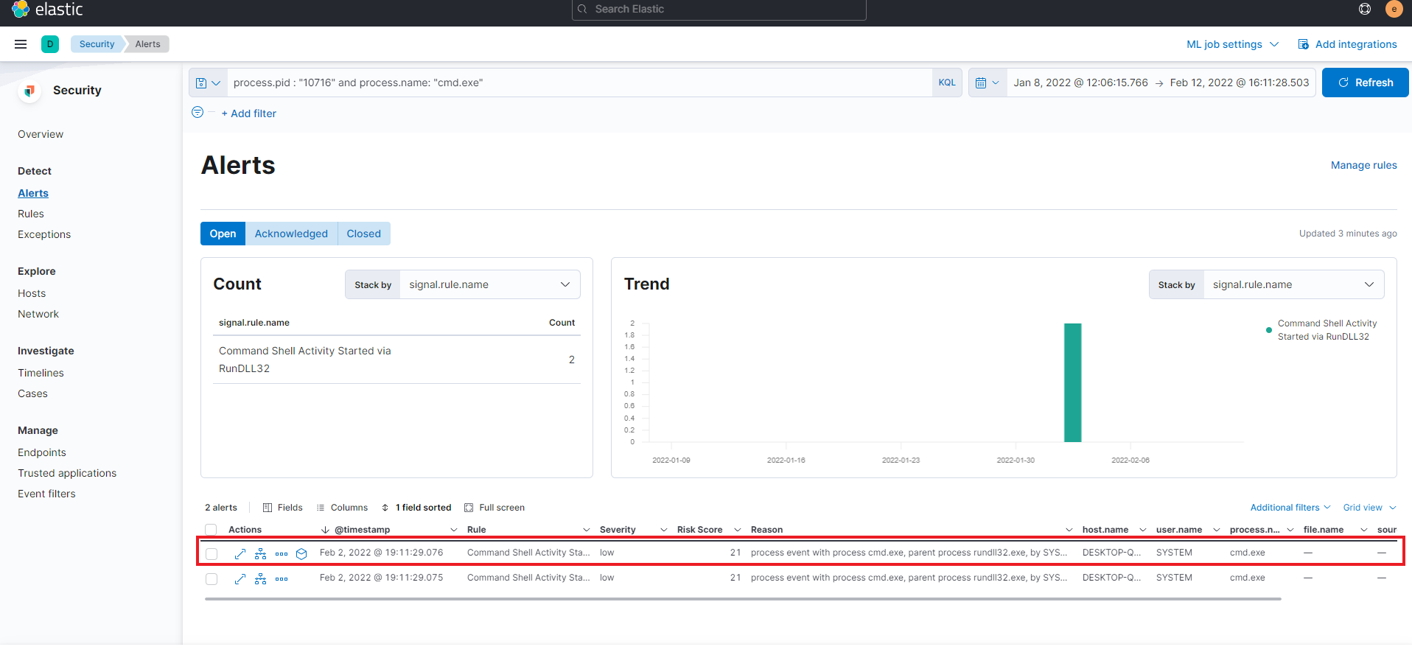Viewport: 1412px width, 655px height.
Task: Click the KQL query input field
Action: 579,83
